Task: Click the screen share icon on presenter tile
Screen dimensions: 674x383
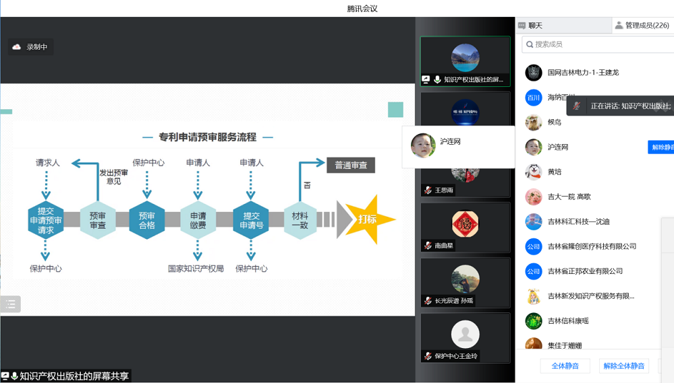Action: 426,79
